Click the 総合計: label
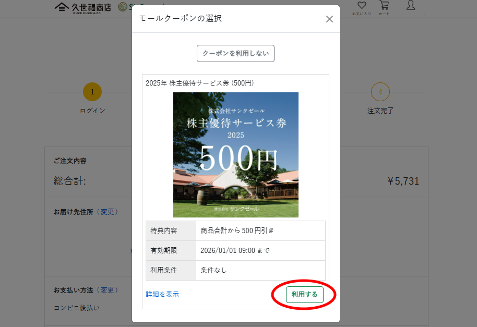The width and height of the screenshot is (477, 327). pyautogui.click(x=69, y=181)
